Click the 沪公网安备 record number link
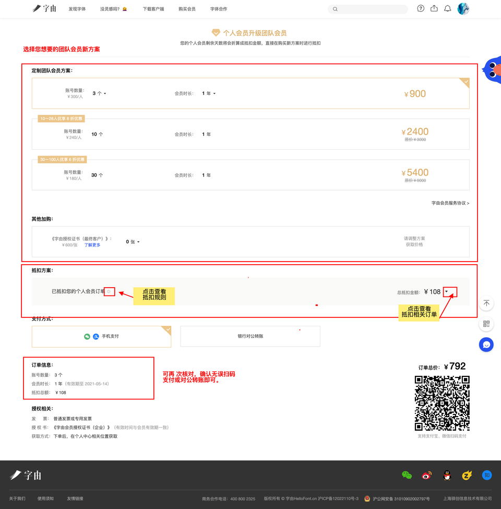This screenshot has height=509, width=501. point(401,499)
